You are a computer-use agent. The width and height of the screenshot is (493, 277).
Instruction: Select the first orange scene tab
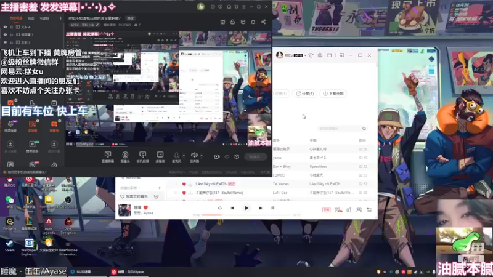tap(16, 18)
